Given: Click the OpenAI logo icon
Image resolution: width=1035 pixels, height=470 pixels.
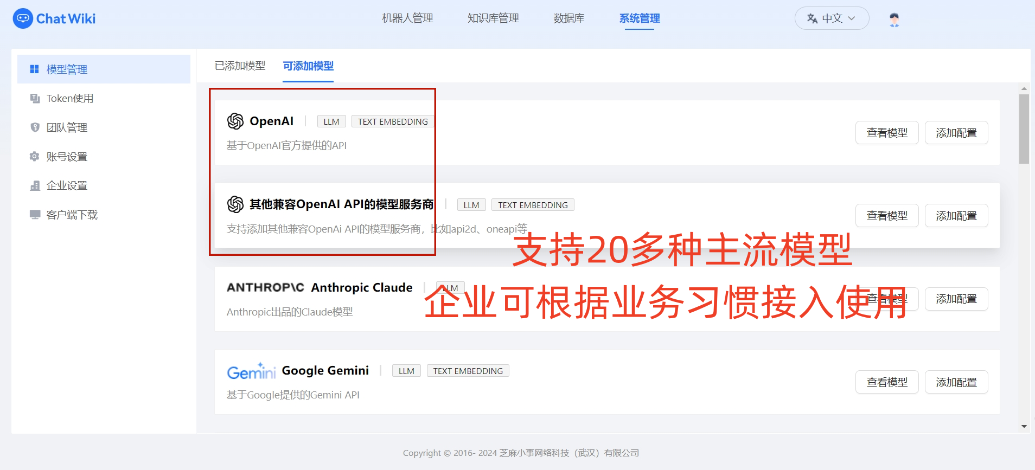Looking at the screenshot, I should click(235, 121).
